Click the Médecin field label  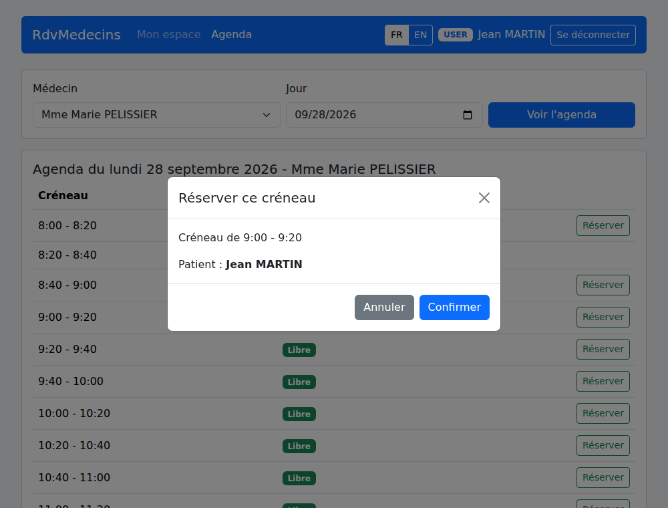tap(55, 89)
